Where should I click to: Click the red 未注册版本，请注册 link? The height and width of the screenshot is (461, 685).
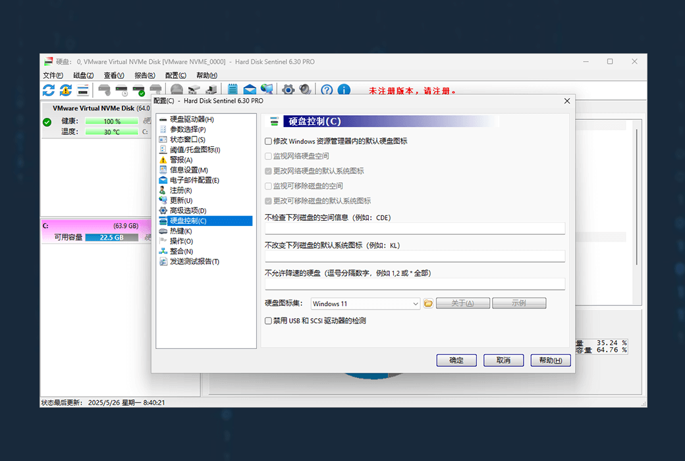click(412, 91)
